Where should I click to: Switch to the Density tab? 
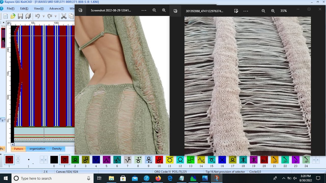(x=57, y=149)
